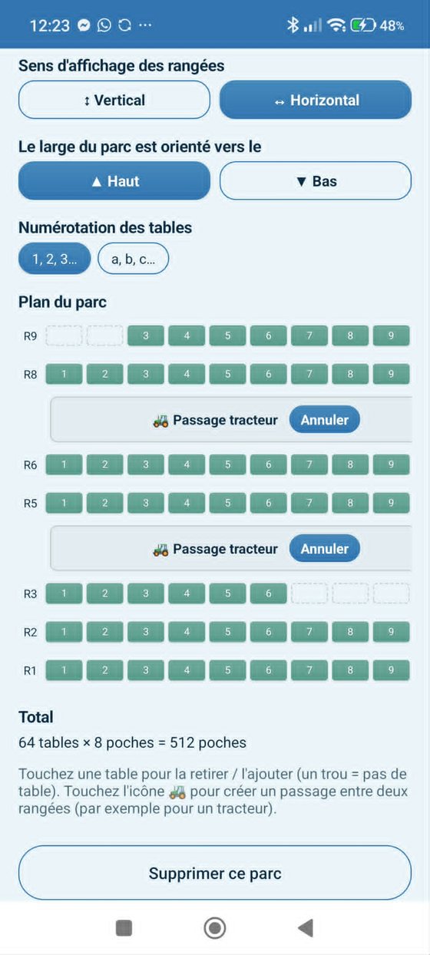Choose Haut park orientation
430x955 pixels.
tap(114, 181)
